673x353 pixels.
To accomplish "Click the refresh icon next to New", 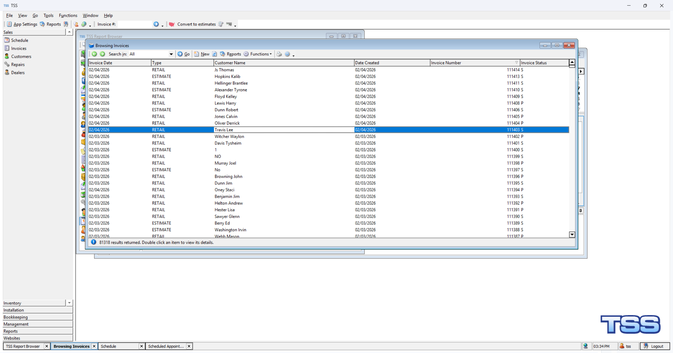I will [215, 54].
